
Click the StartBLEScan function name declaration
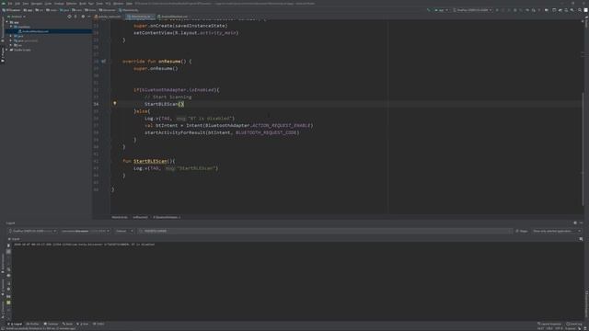click(x=150, y=161)
